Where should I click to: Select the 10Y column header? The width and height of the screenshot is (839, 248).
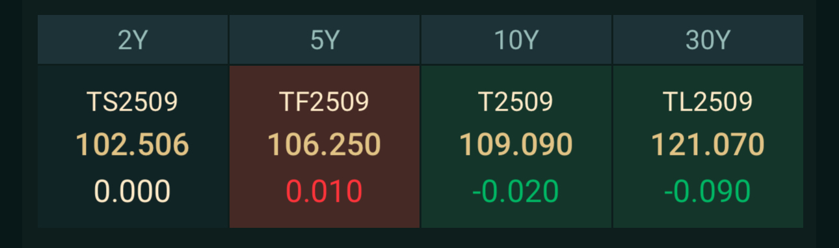click(x=516, y=40)
